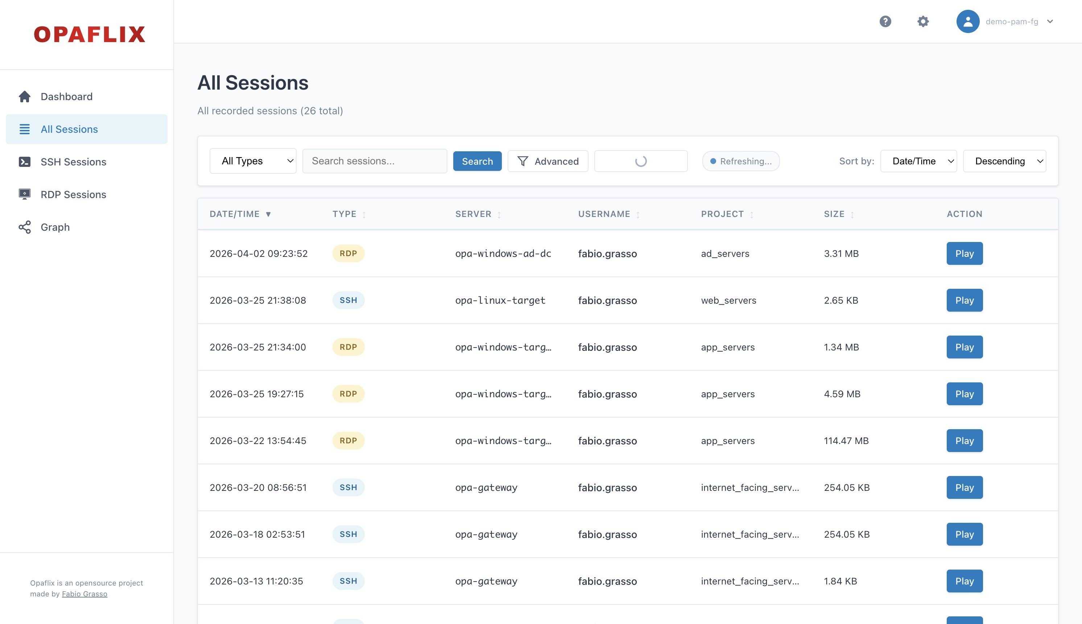Click project ad_servers
This screenshot has width=1082, height=624.
pyautogui.click(x=725, y=253)
